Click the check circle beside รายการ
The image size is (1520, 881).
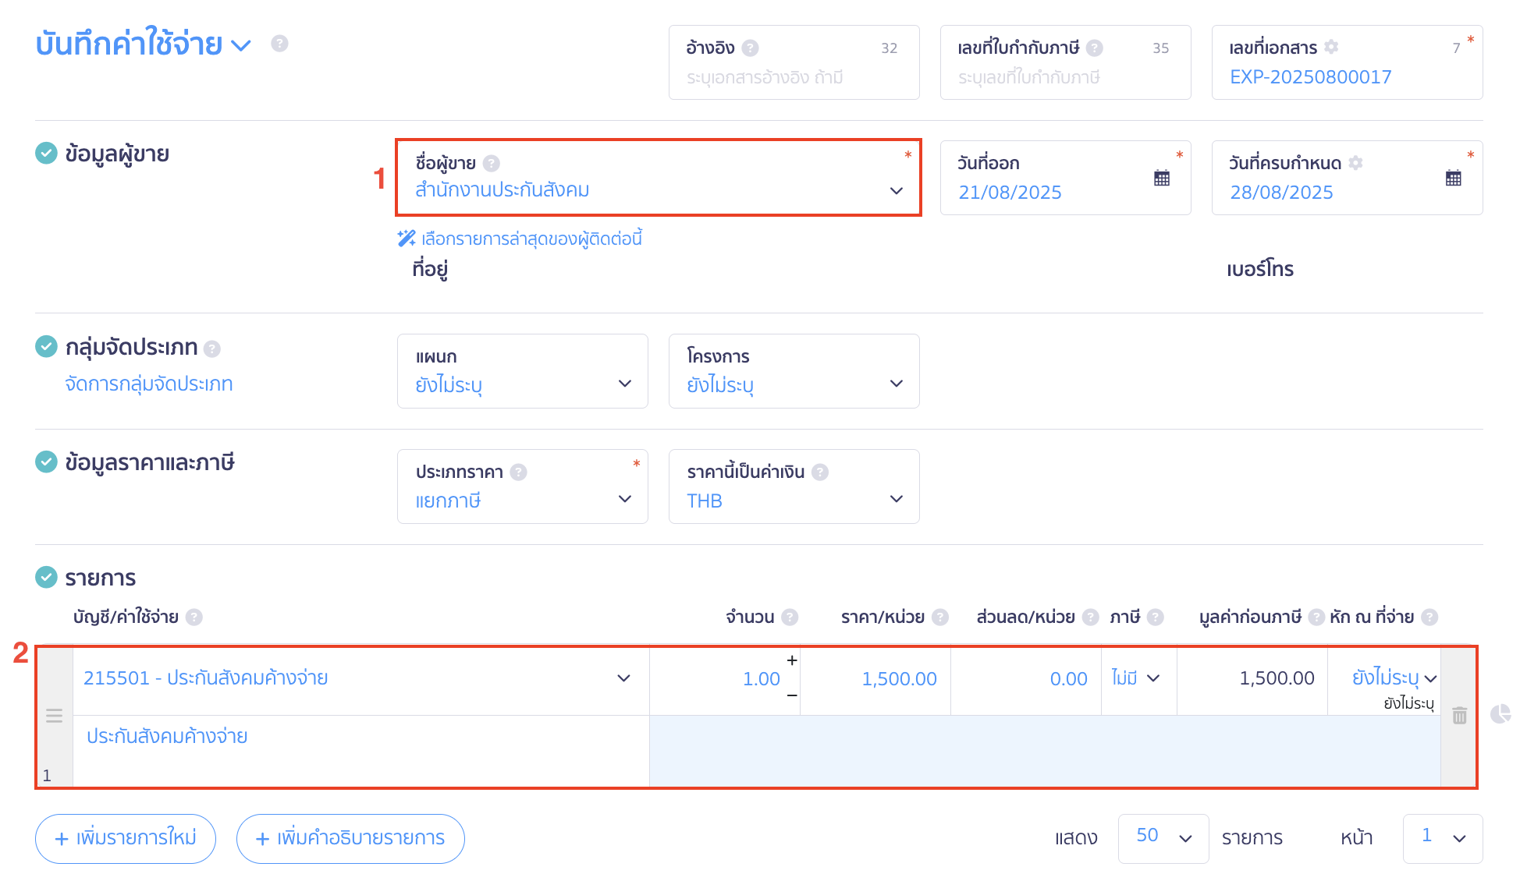(46, 577)
